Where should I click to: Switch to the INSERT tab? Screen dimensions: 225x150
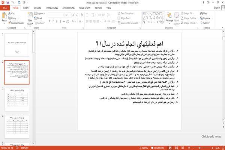[x=26, y=8]
